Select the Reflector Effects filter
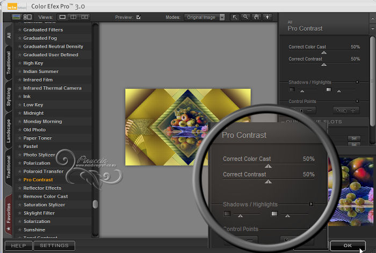 click(x=42, y=188)
